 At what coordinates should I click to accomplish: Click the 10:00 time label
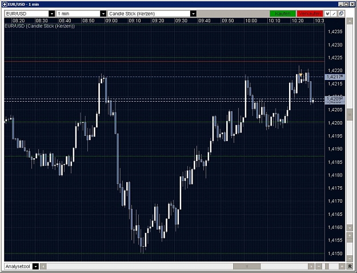coord(251,21)
